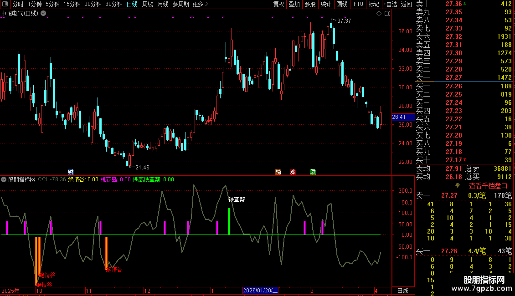Click the 返回 back button
515x296 pixels.
pos(406,4)
